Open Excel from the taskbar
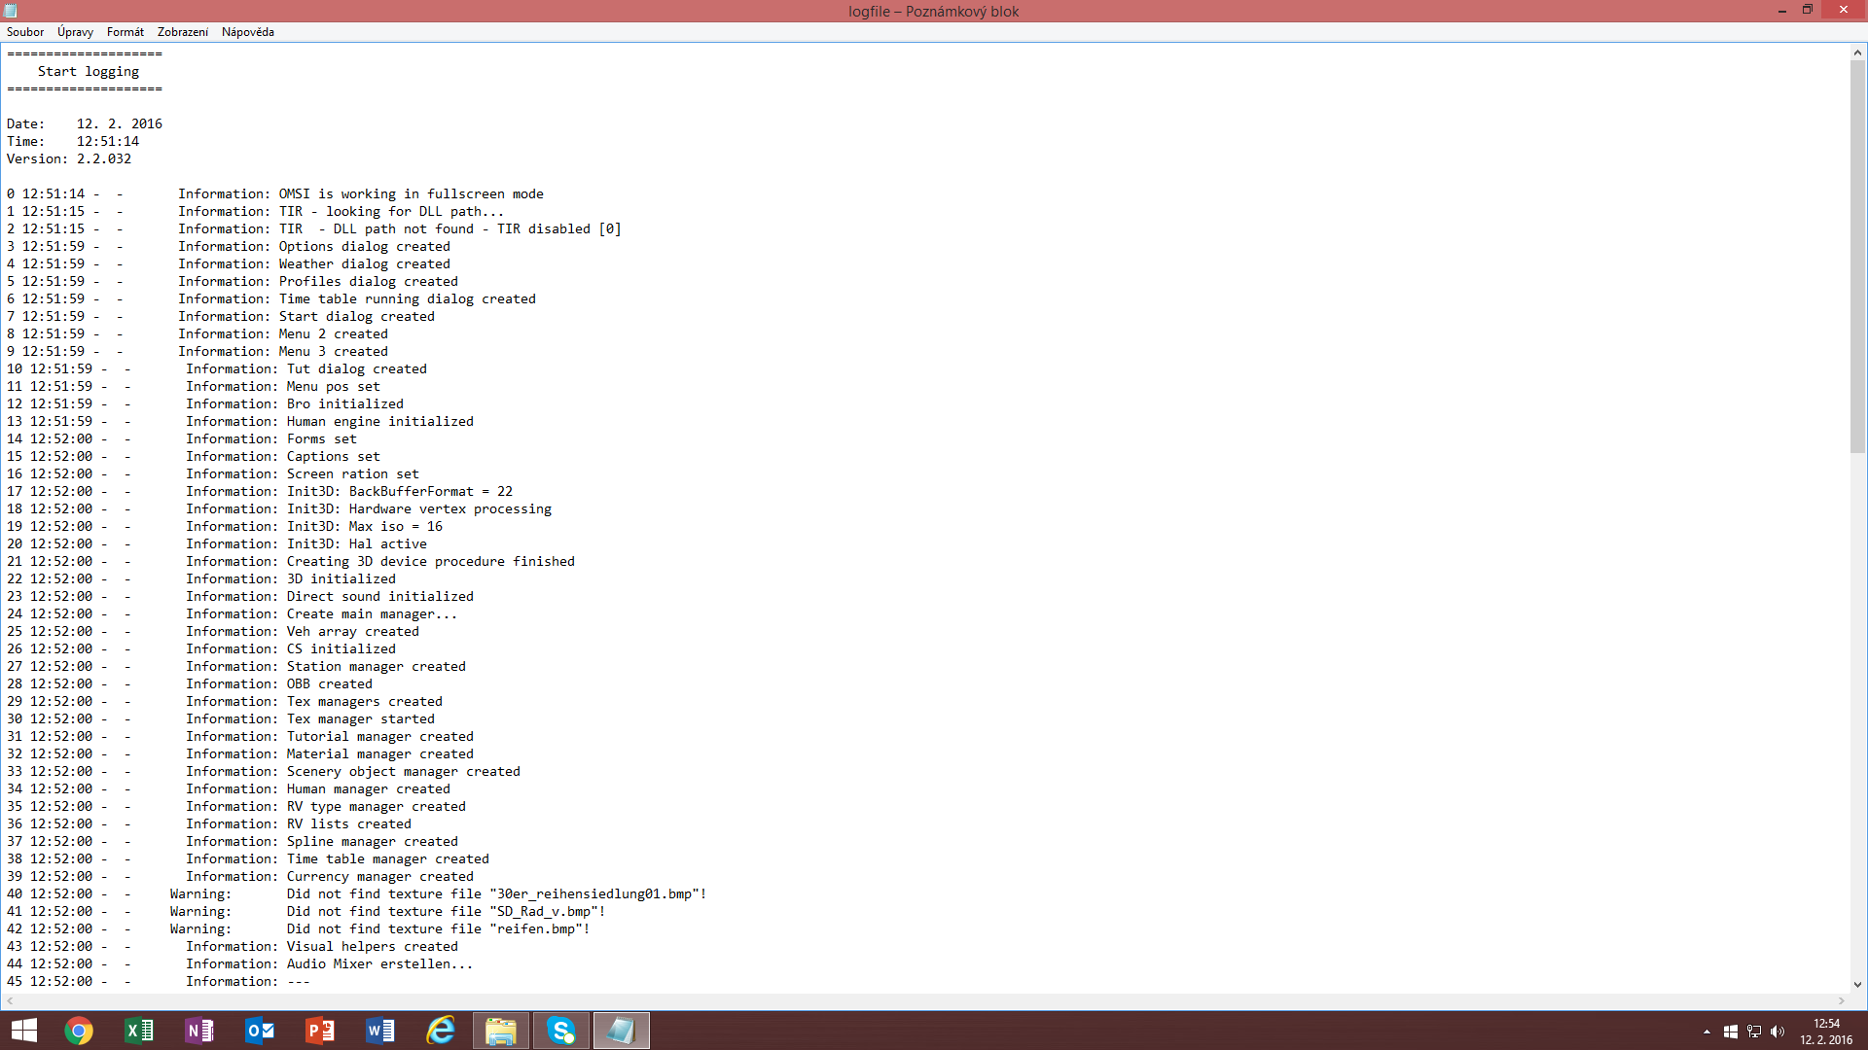 [139, 1031]
